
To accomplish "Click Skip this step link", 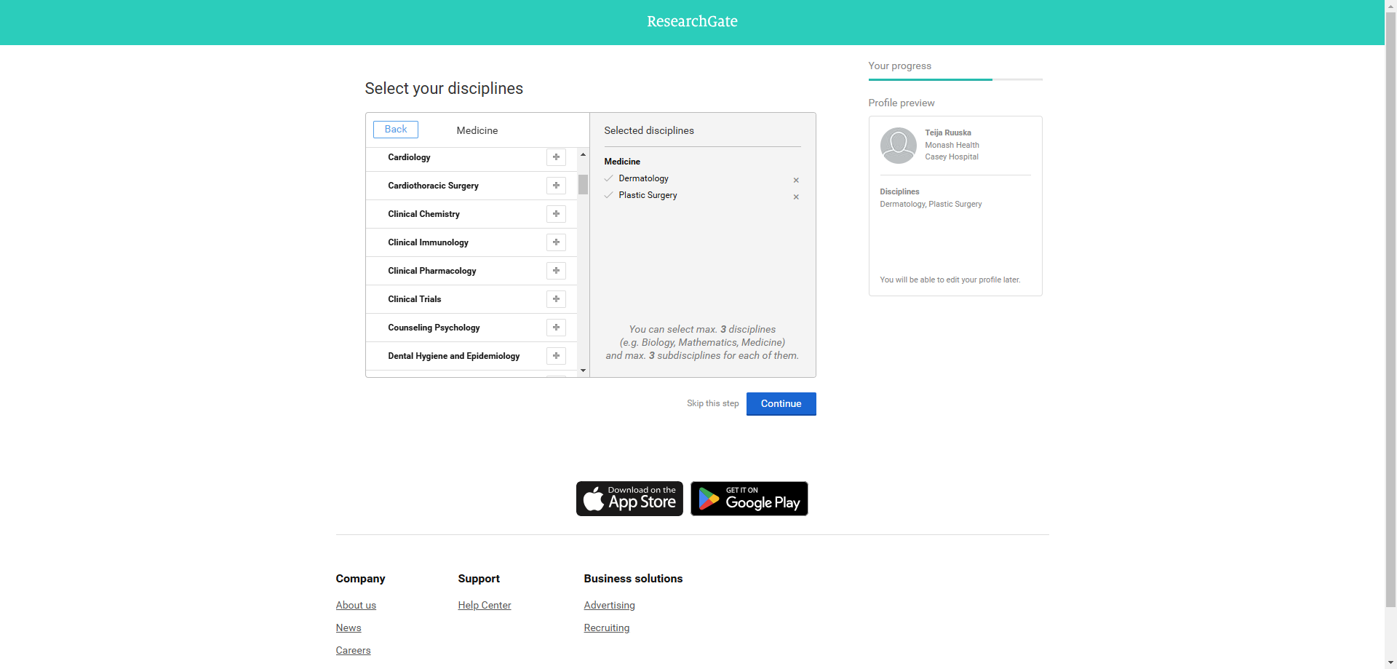I will coord(712,403).
